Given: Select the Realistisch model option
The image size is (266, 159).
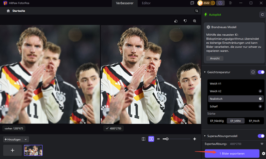Looking at the screenshot, I should click(x=236, y=99).
